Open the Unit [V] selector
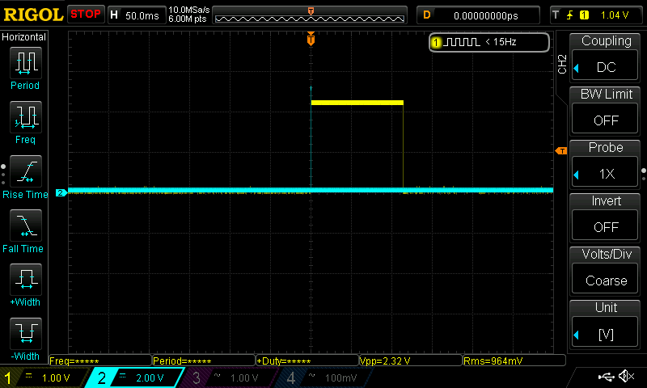Viewport: 647px width, 388px height. (605, 332)
